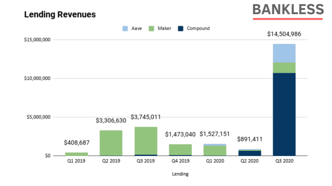Click the Maker legend label
332x186 pixels.
pos(164,29)
